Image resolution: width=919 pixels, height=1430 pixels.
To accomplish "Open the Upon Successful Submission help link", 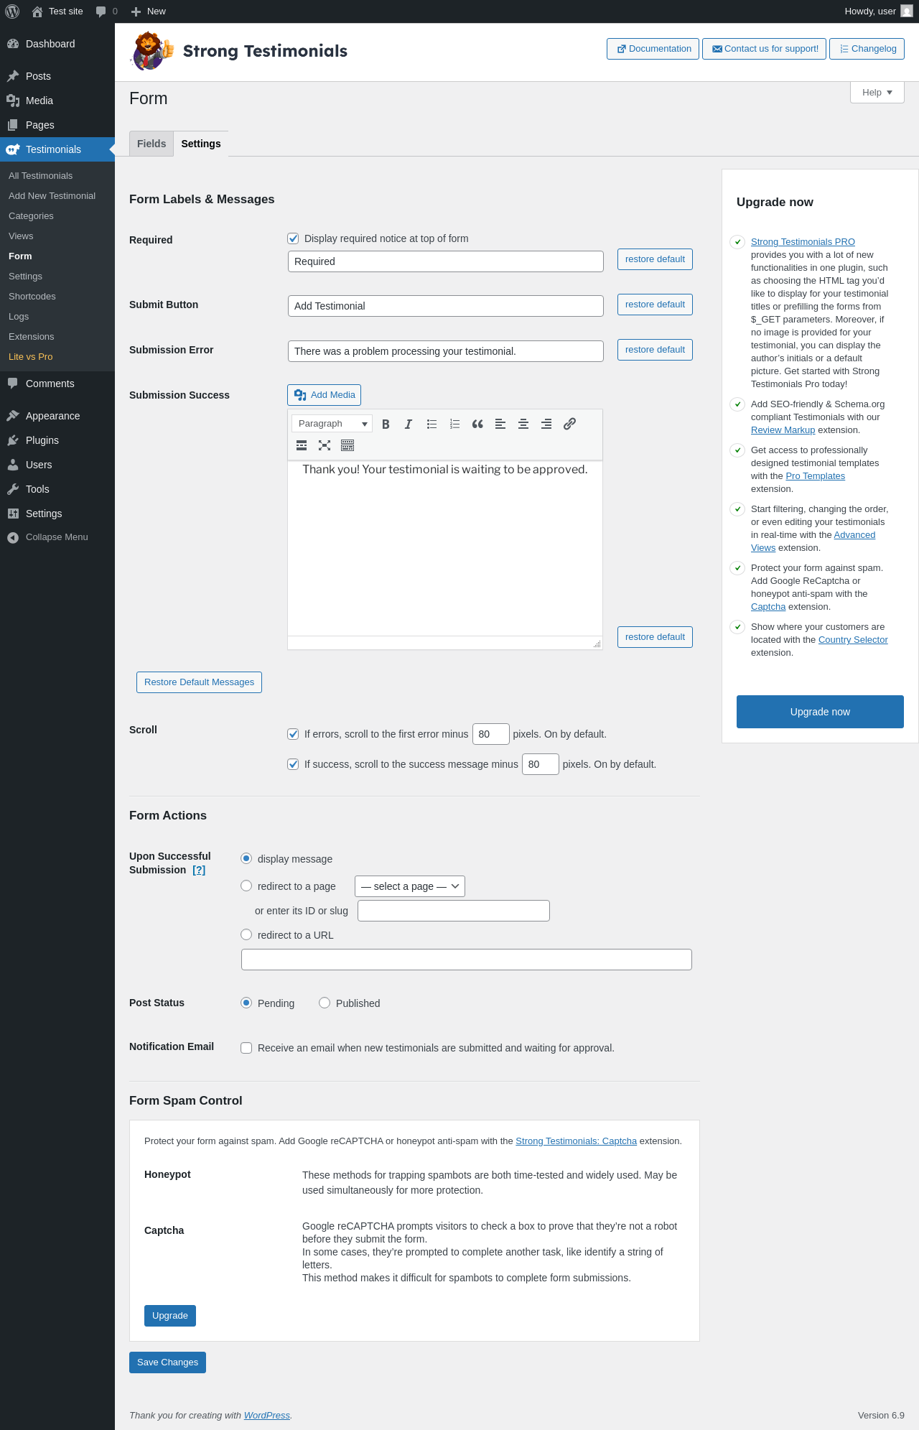I will pos(199,870).
